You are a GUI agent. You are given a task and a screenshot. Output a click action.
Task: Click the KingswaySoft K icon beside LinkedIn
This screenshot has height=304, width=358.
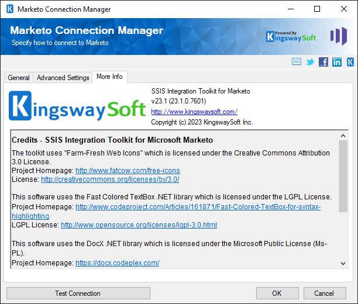click(350, 62)
